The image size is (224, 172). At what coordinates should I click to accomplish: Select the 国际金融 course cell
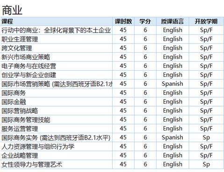pyautogui.click(x=56, y=102)
